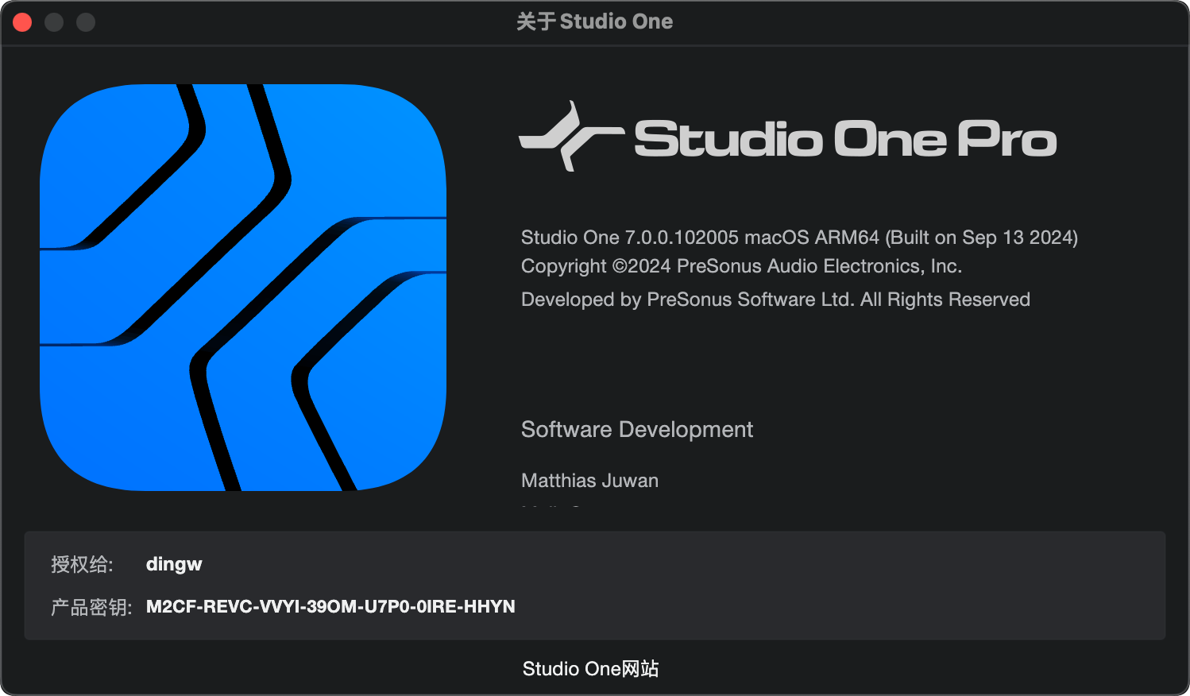
Task: Click the gray minimize window button
Action: 54,22
